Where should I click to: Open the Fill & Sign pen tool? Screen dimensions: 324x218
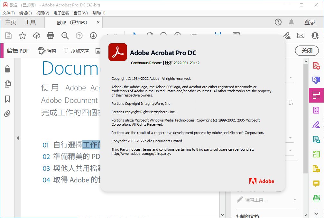pos(316,125)
